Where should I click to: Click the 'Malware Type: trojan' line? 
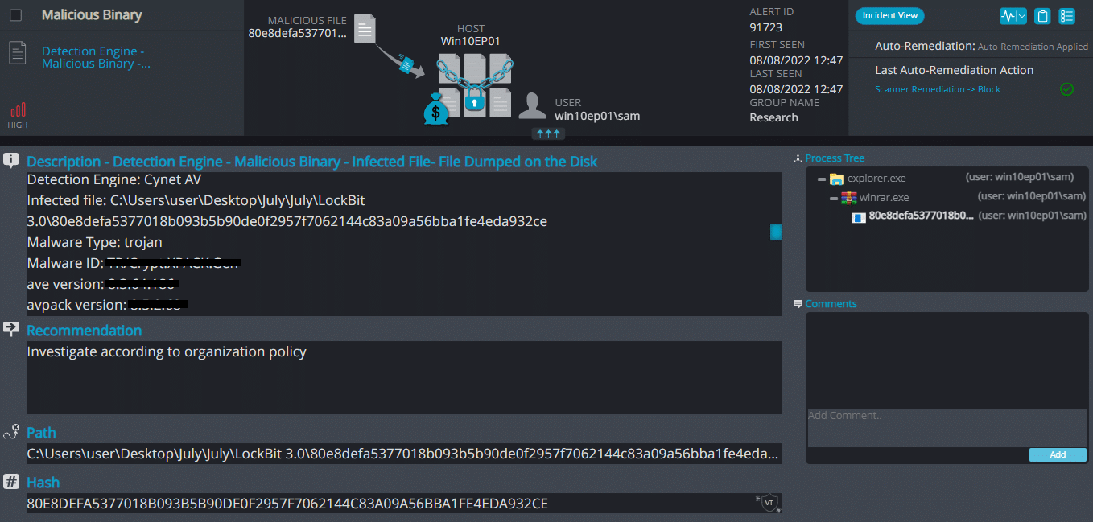[x=94, y=242]
